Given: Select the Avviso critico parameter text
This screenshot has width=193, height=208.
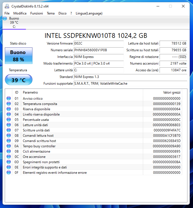Looking at the screenshot, I should (x=33, y=98).
